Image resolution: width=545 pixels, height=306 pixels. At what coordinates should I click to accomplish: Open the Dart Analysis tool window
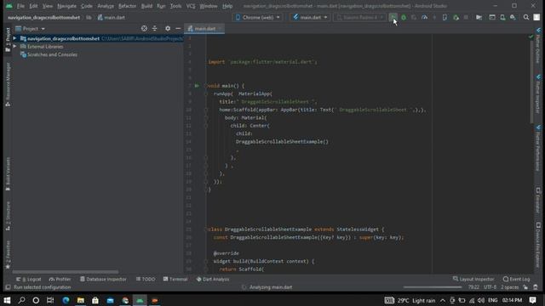coord(213,280)
